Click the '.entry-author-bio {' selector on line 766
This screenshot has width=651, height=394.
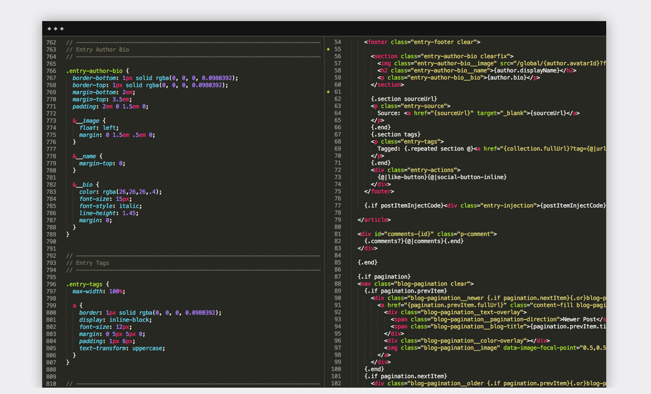pos(98,71)
